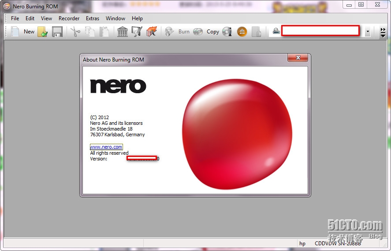Click the flaming burn compilation icon

click(151, 32)
